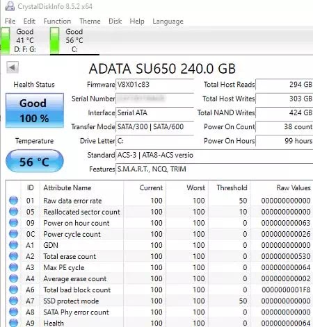Click status dot for Power cycle count
Image resolution: width=313 pixels, height=327 pixels.
13,234
